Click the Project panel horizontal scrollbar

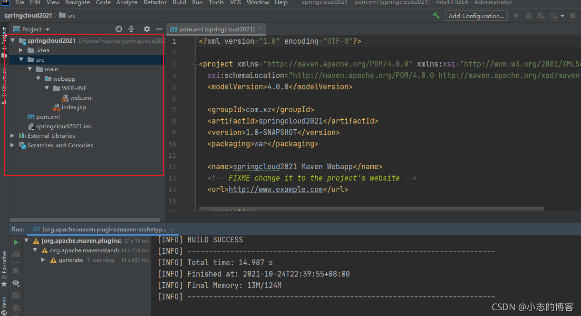tap(85, 220)
